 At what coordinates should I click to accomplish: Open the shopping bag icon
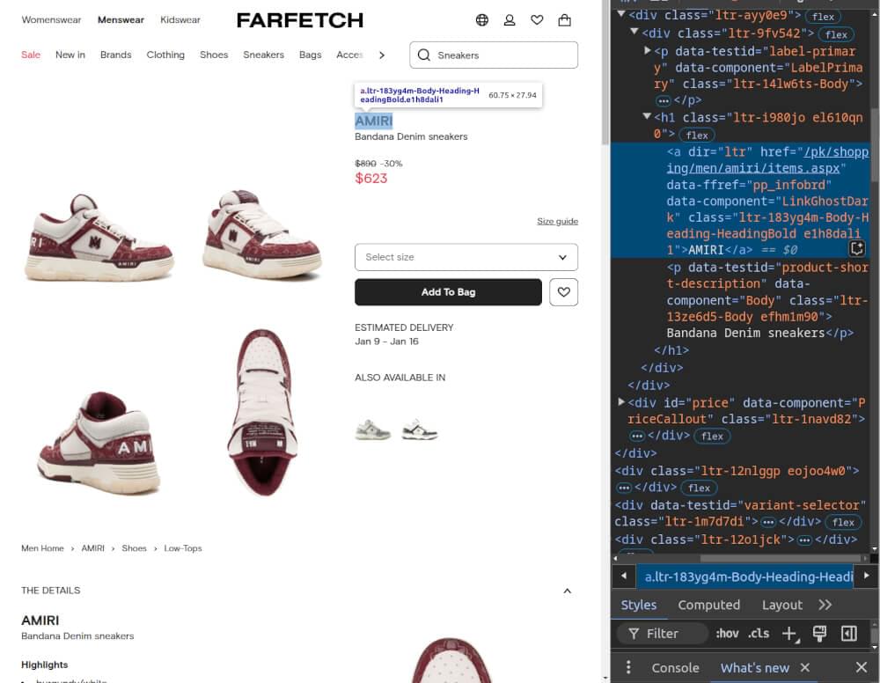pos(565,19)
